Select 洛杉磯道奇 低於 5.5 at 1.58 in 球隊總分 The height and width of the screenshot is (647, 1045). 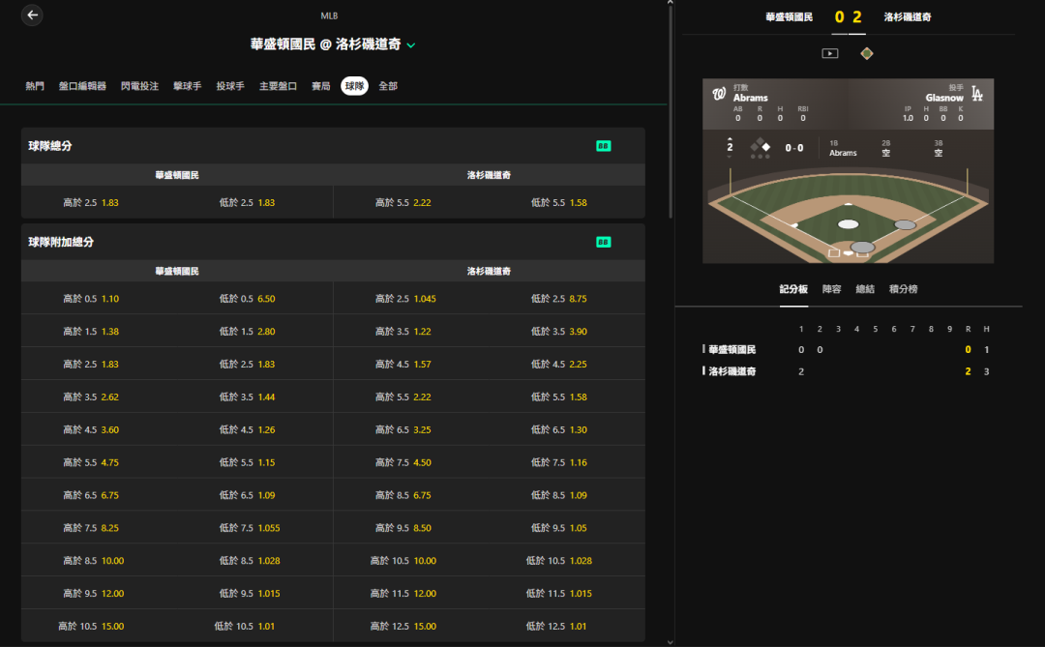click(x=558, y=202)
